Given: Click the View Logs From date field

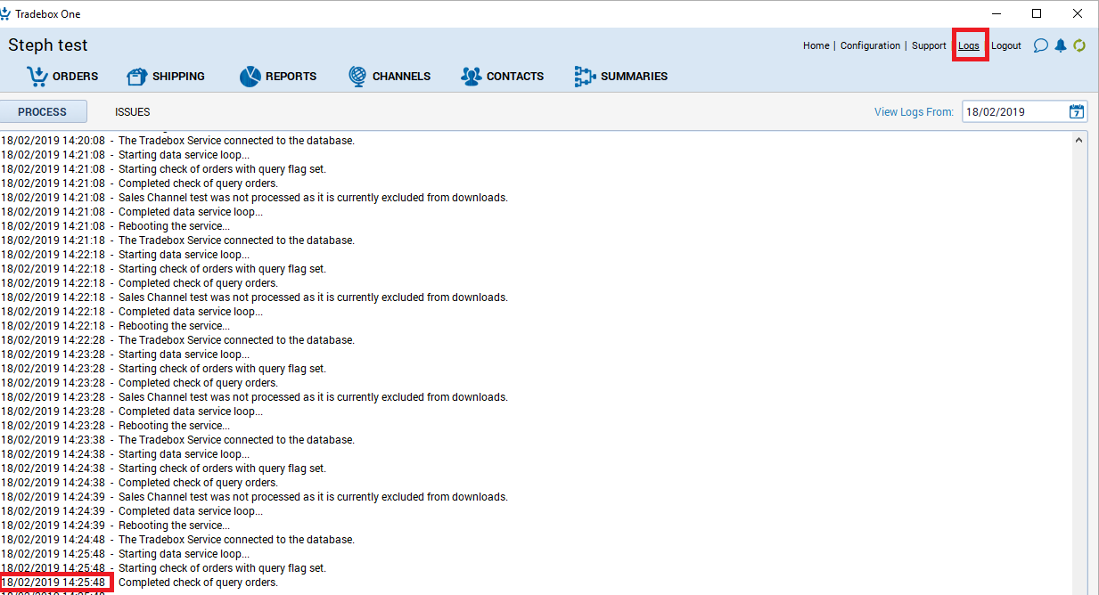Looking at the screenshot, I should (x=1014, y=112).
